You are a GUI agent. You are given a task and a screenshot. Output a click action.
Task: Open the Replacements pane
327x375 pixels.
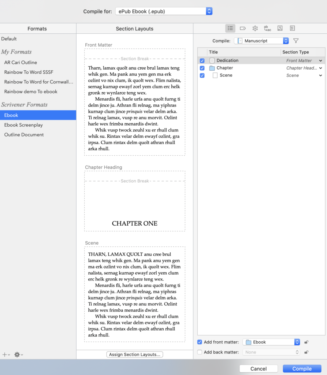[x=267, y=28]
